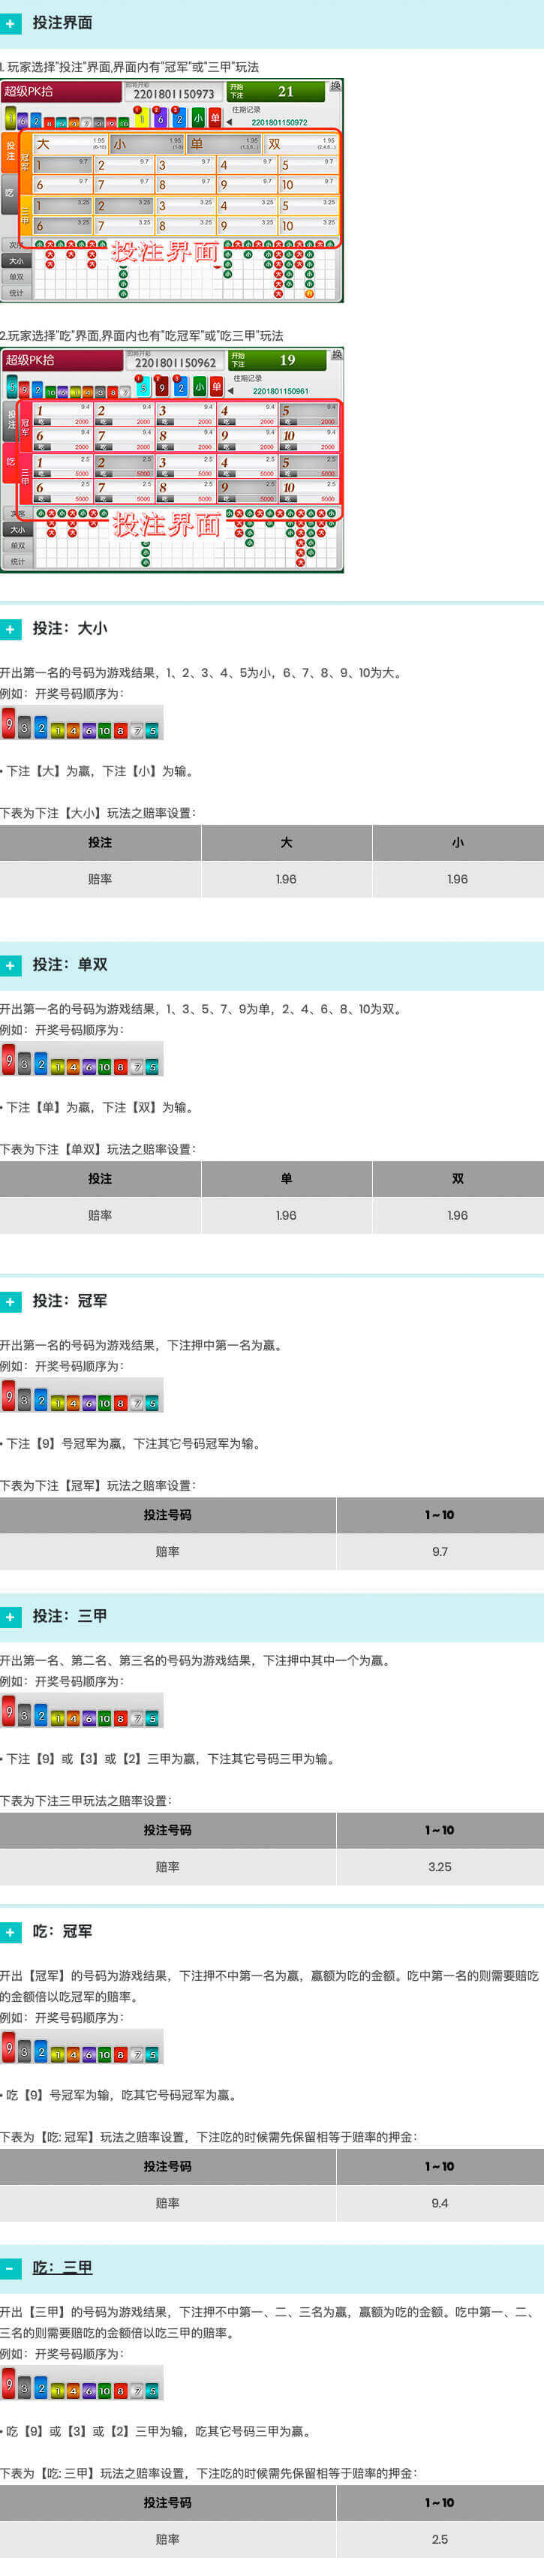The image size is (544, 2576).
Task: Select the 大 bet cell with odds 1.95
Action: (x=70, y=144)
